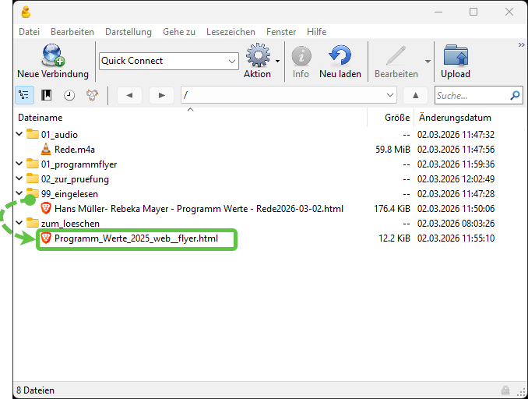Select the Rede.m4a file

tap(75, 150)
